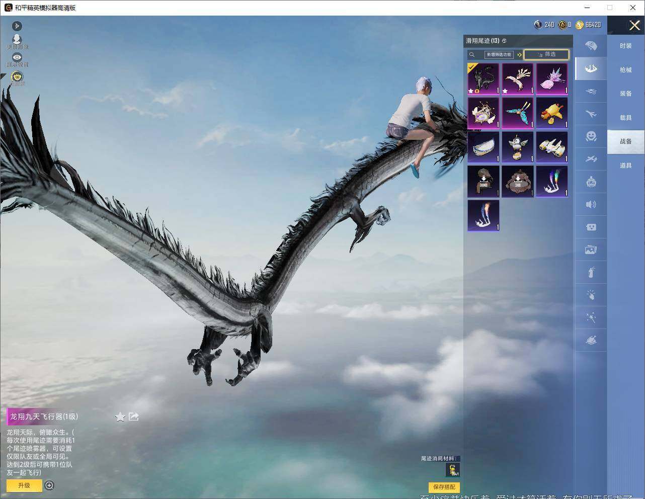Screen dimensions: 645x499
Task: Select the pink lotus flower glider thumbnail
Action: [x=552, y=78]
